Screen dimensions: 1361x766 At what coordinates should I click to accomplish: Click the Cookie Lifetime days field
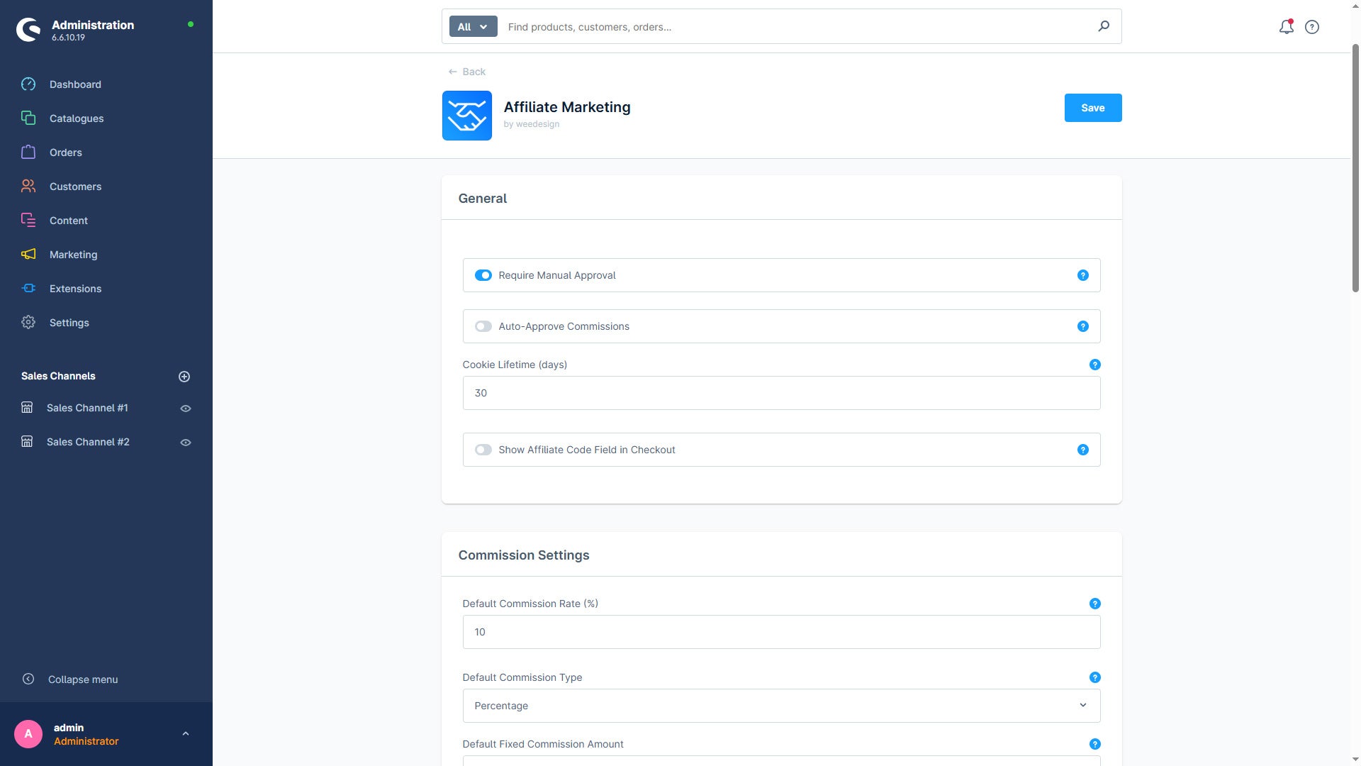(781, 393)
